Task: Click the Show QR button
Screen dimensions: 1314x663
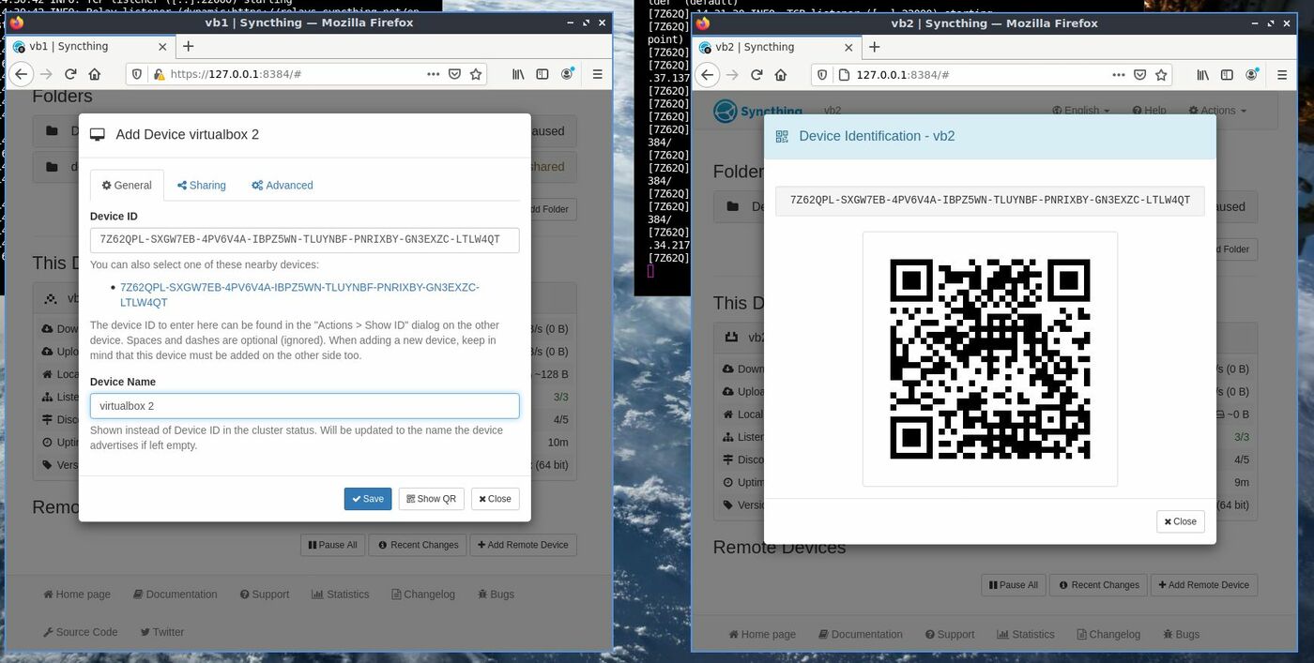Action: tap(431, 499)
